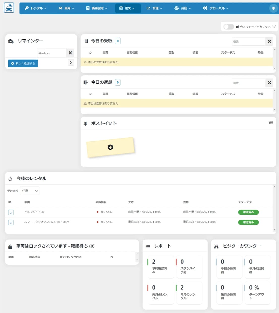Open the スタンバイ予約 report card
Screen dimensions: 279x313
pos(189,267)
